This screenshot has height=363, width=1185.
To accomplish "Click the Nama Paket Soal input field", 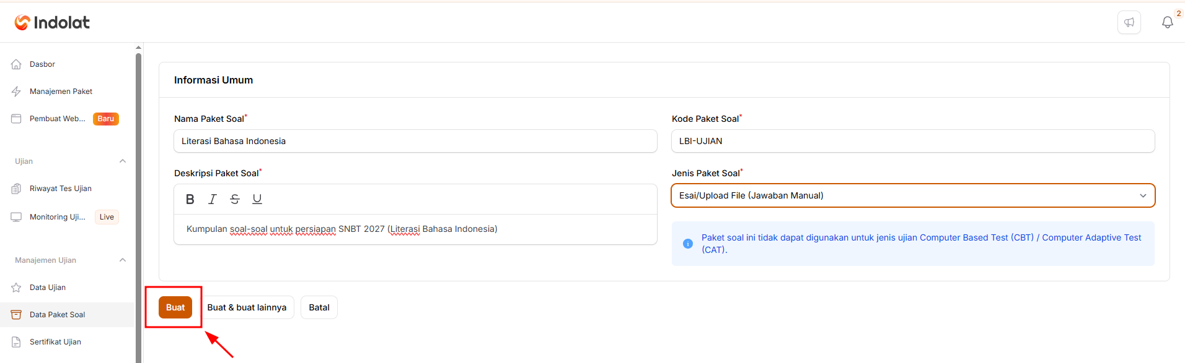I will pos(415,141).
